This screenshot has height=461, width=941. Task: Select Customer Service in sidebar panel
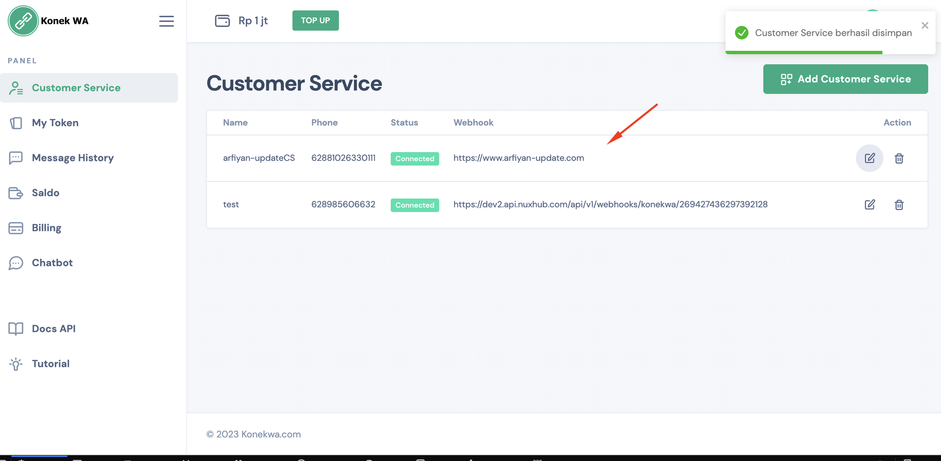coord(76,88)
